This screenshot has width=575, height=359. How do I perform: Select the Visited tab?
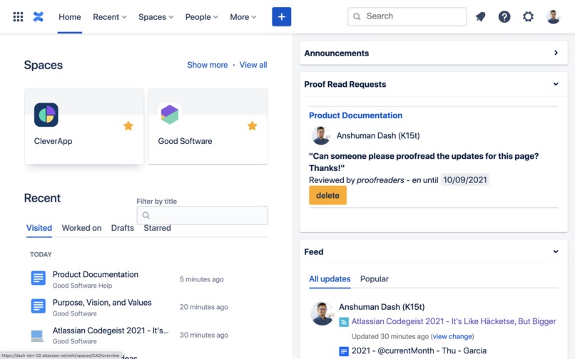click(39, 228)
